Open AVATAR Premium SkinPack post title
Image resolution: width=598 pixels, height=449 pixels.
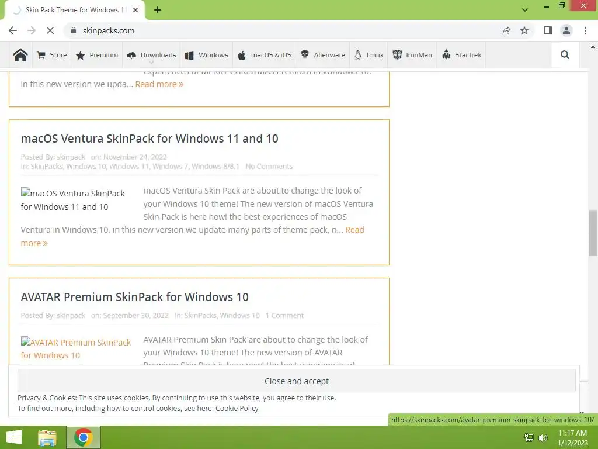tap(135, 297)
